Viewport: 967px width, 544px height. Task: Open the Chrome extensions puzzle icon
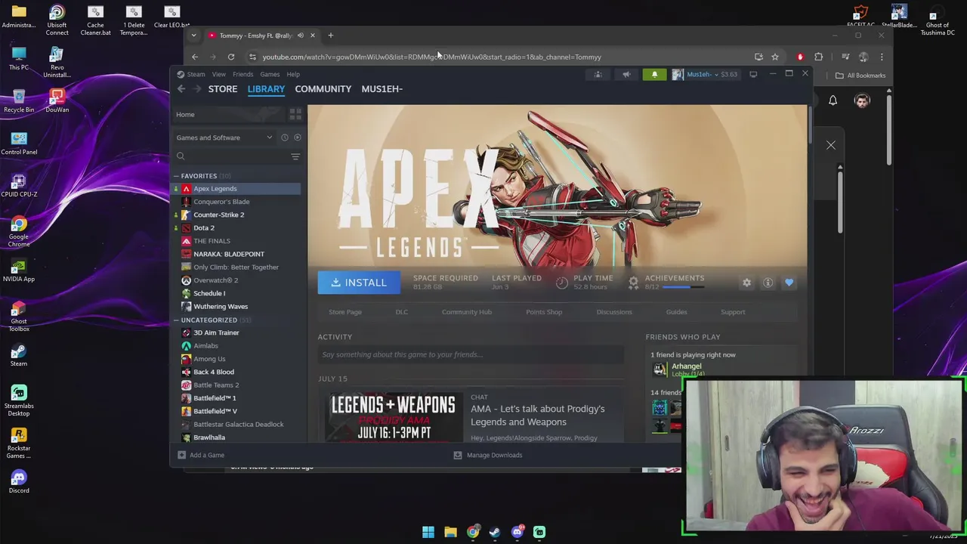pyautogui.click(x=818, y=57)
